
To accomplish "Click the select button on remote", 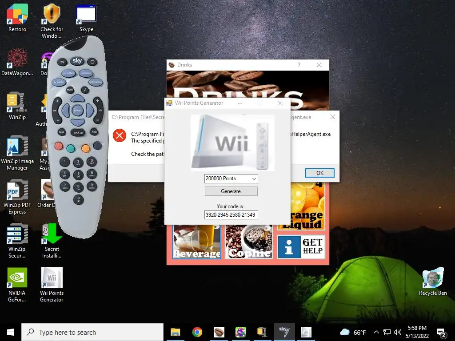I will click(x=77, y=111).
